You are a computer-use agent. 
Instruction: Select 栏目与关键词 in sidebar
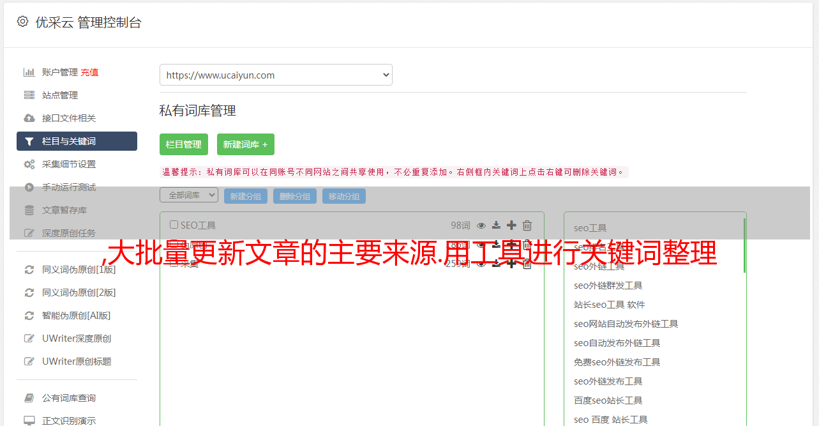(x=77, y=141)
